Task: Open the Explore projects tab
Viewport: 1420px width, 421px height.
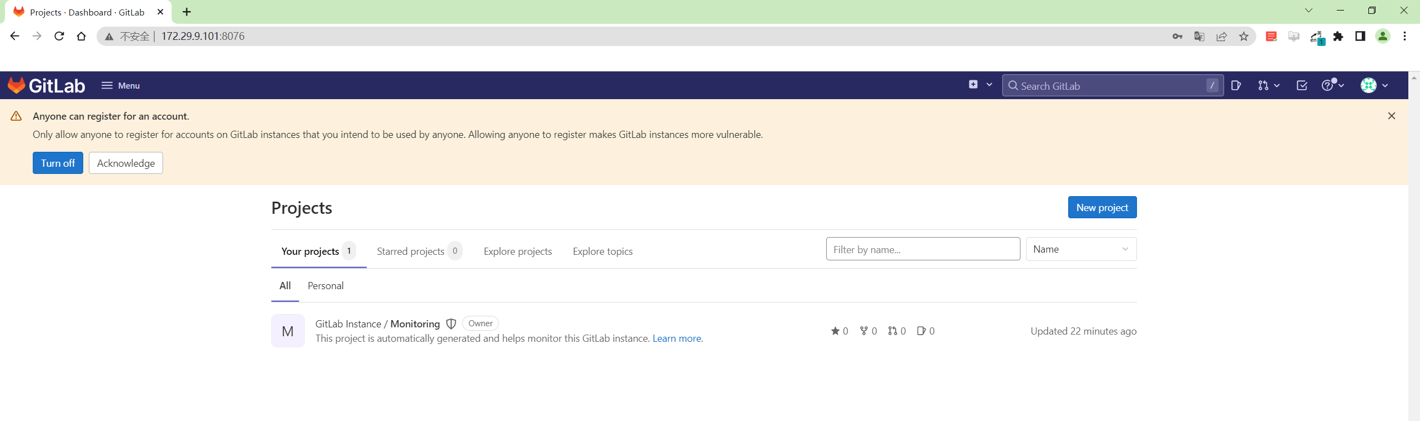Action: [518, 251]
